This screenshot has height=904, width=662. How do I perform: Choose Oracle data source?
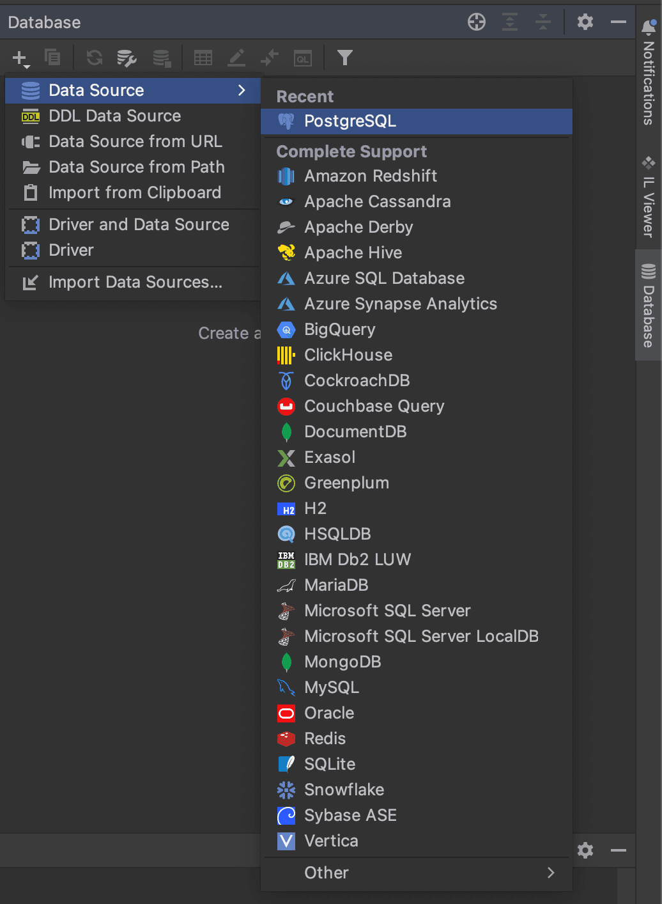pyautogui.click(x=417, y=713)
